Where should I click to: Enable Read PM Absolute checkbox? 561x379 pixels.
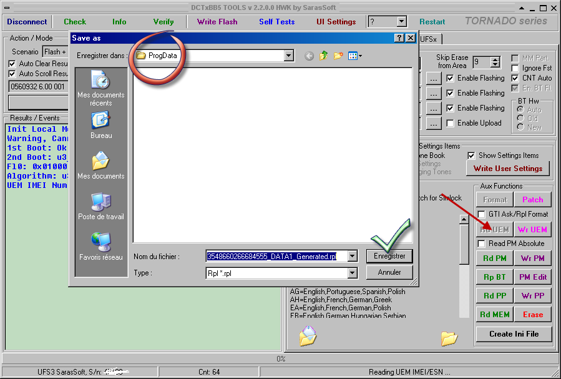click(482, 244)
